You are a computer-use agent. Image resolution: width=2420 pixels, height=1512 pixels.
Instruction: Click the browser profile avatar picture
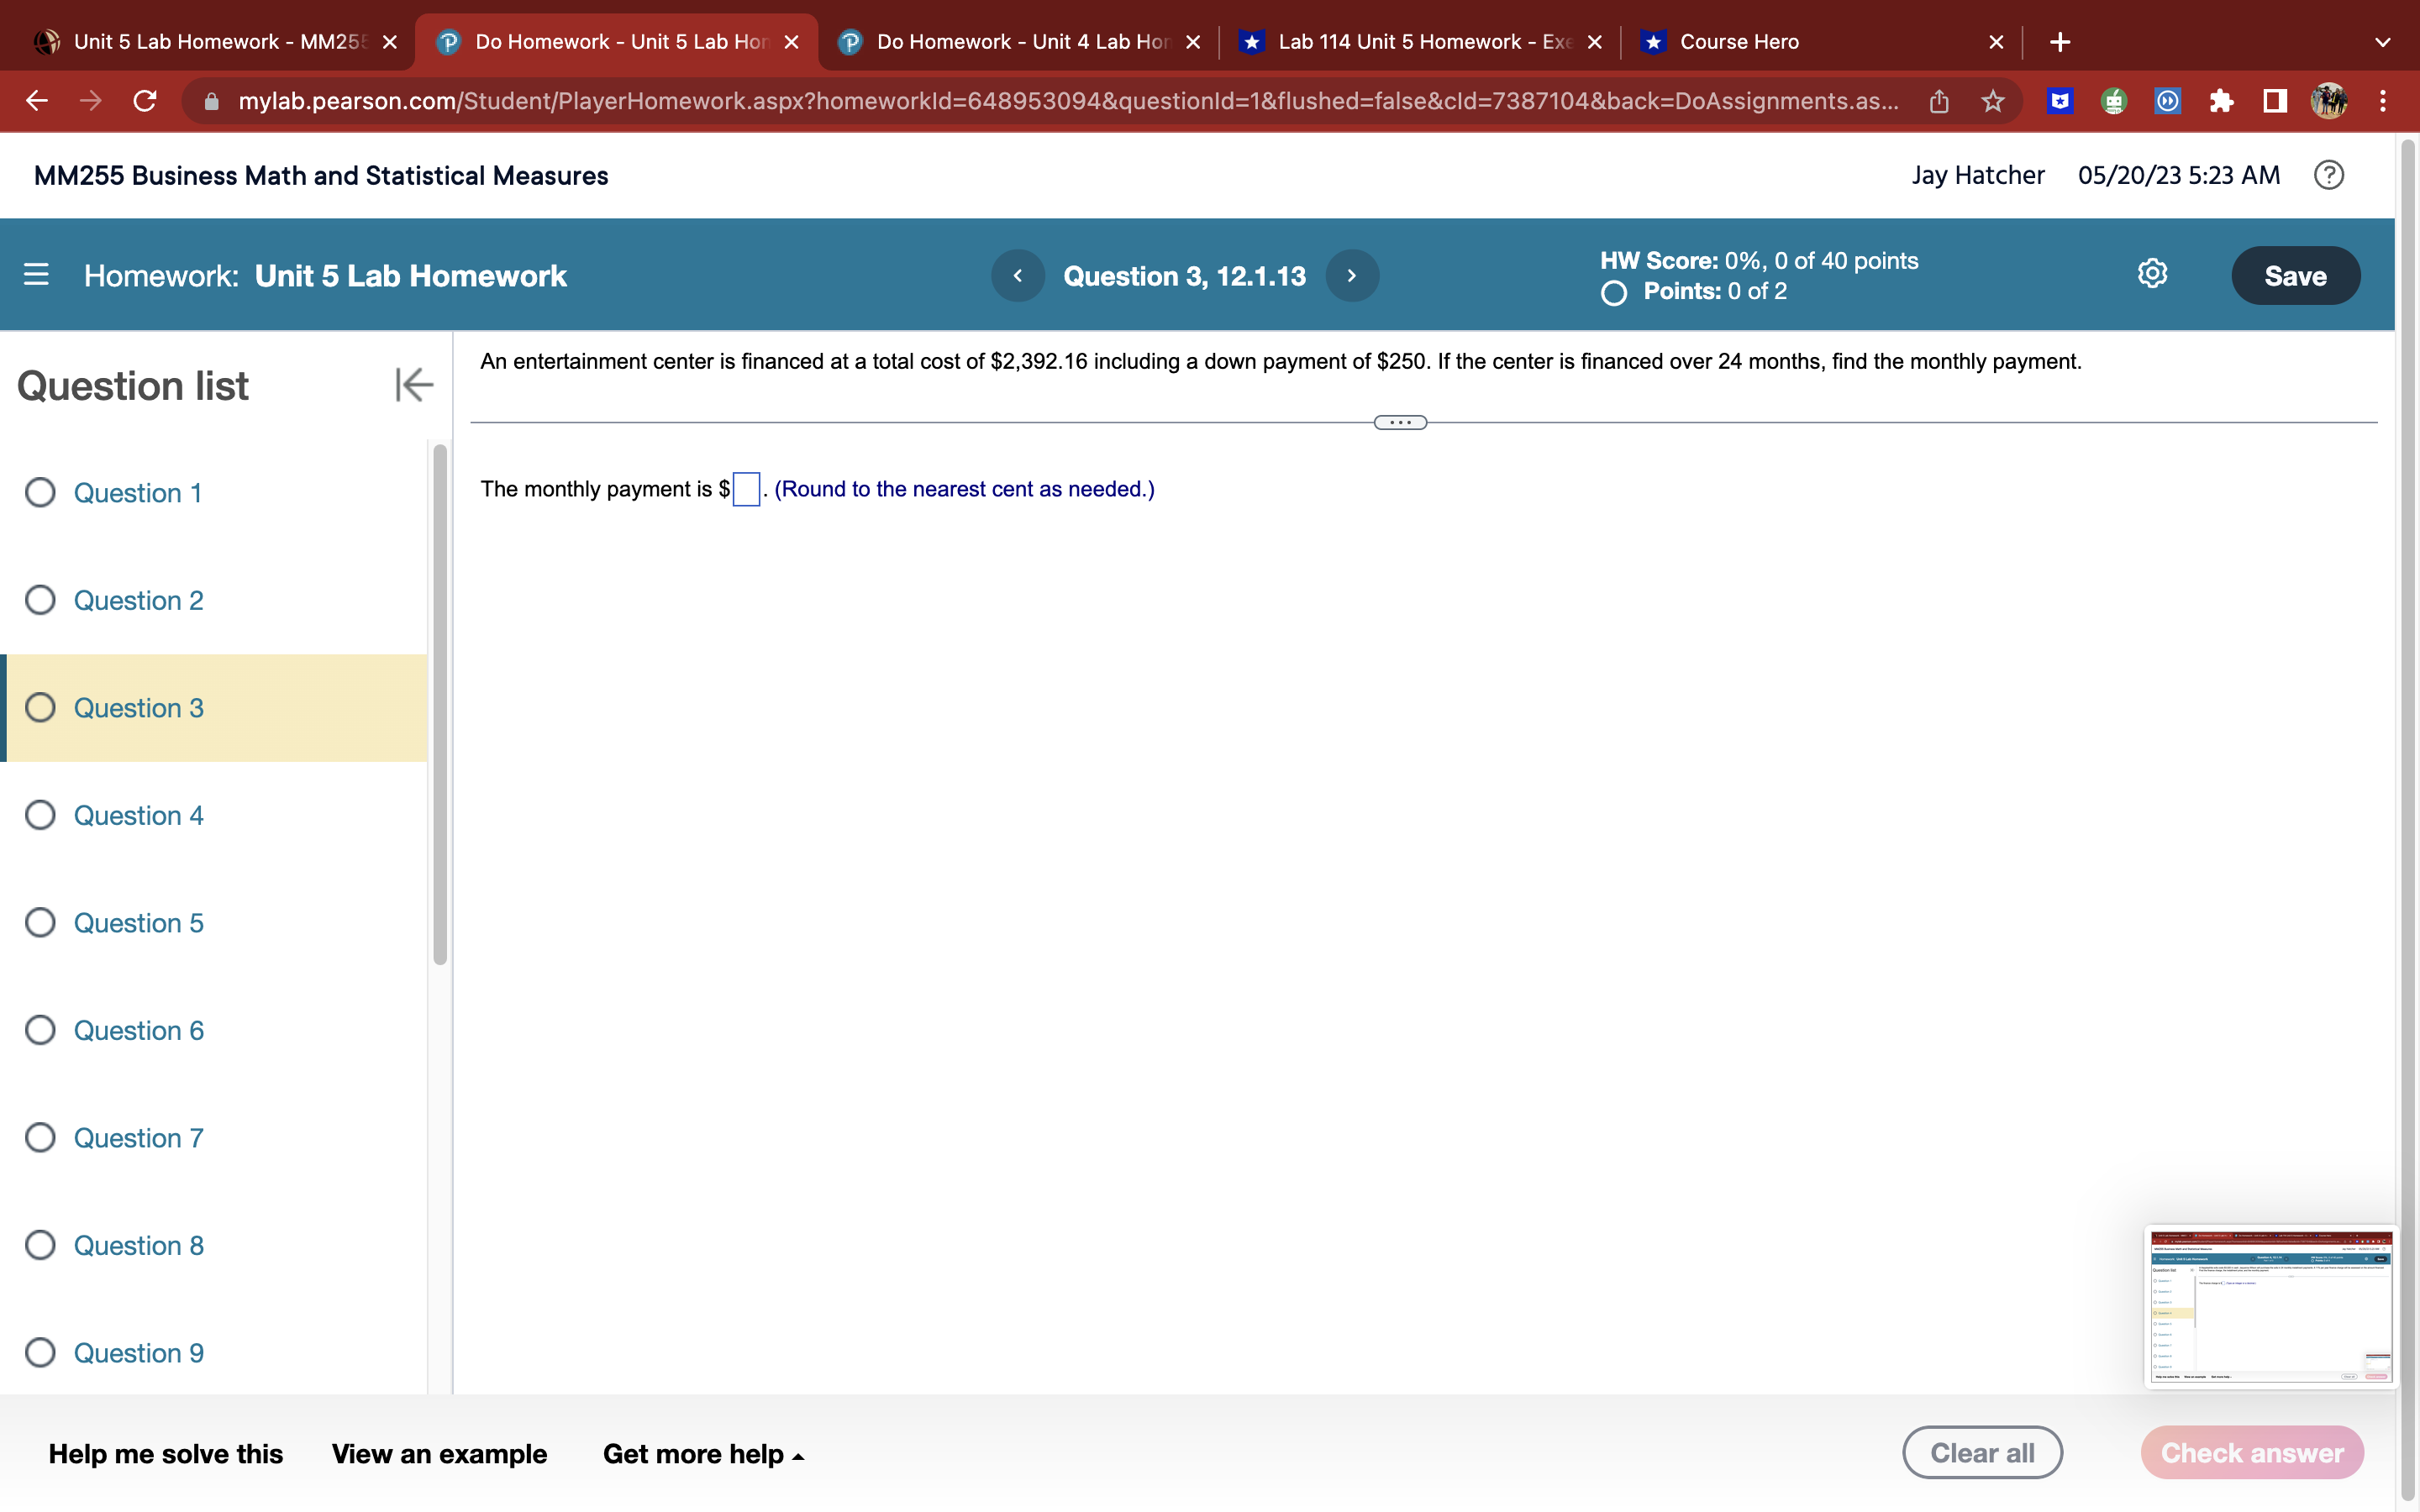[x=2329, y=101]
